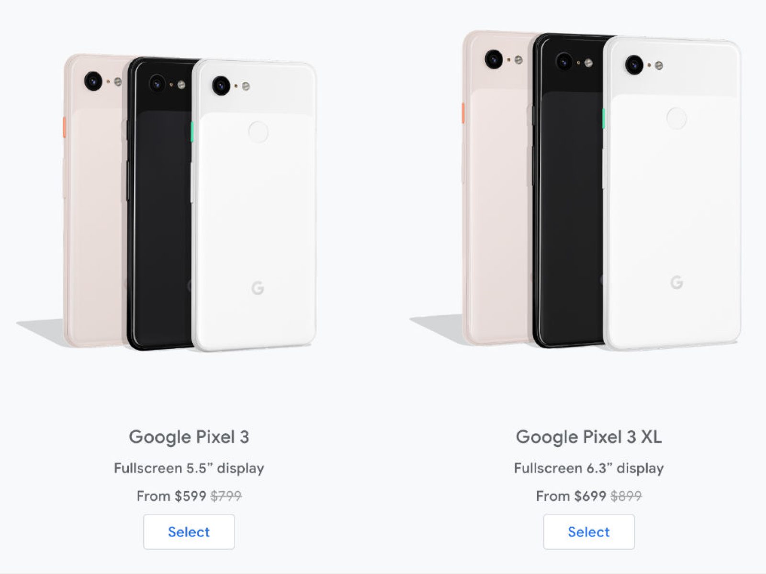Click the G logo on white Pixel 3 XL
The height and width of the screenshot is (574, 766).
click(676, 283)
